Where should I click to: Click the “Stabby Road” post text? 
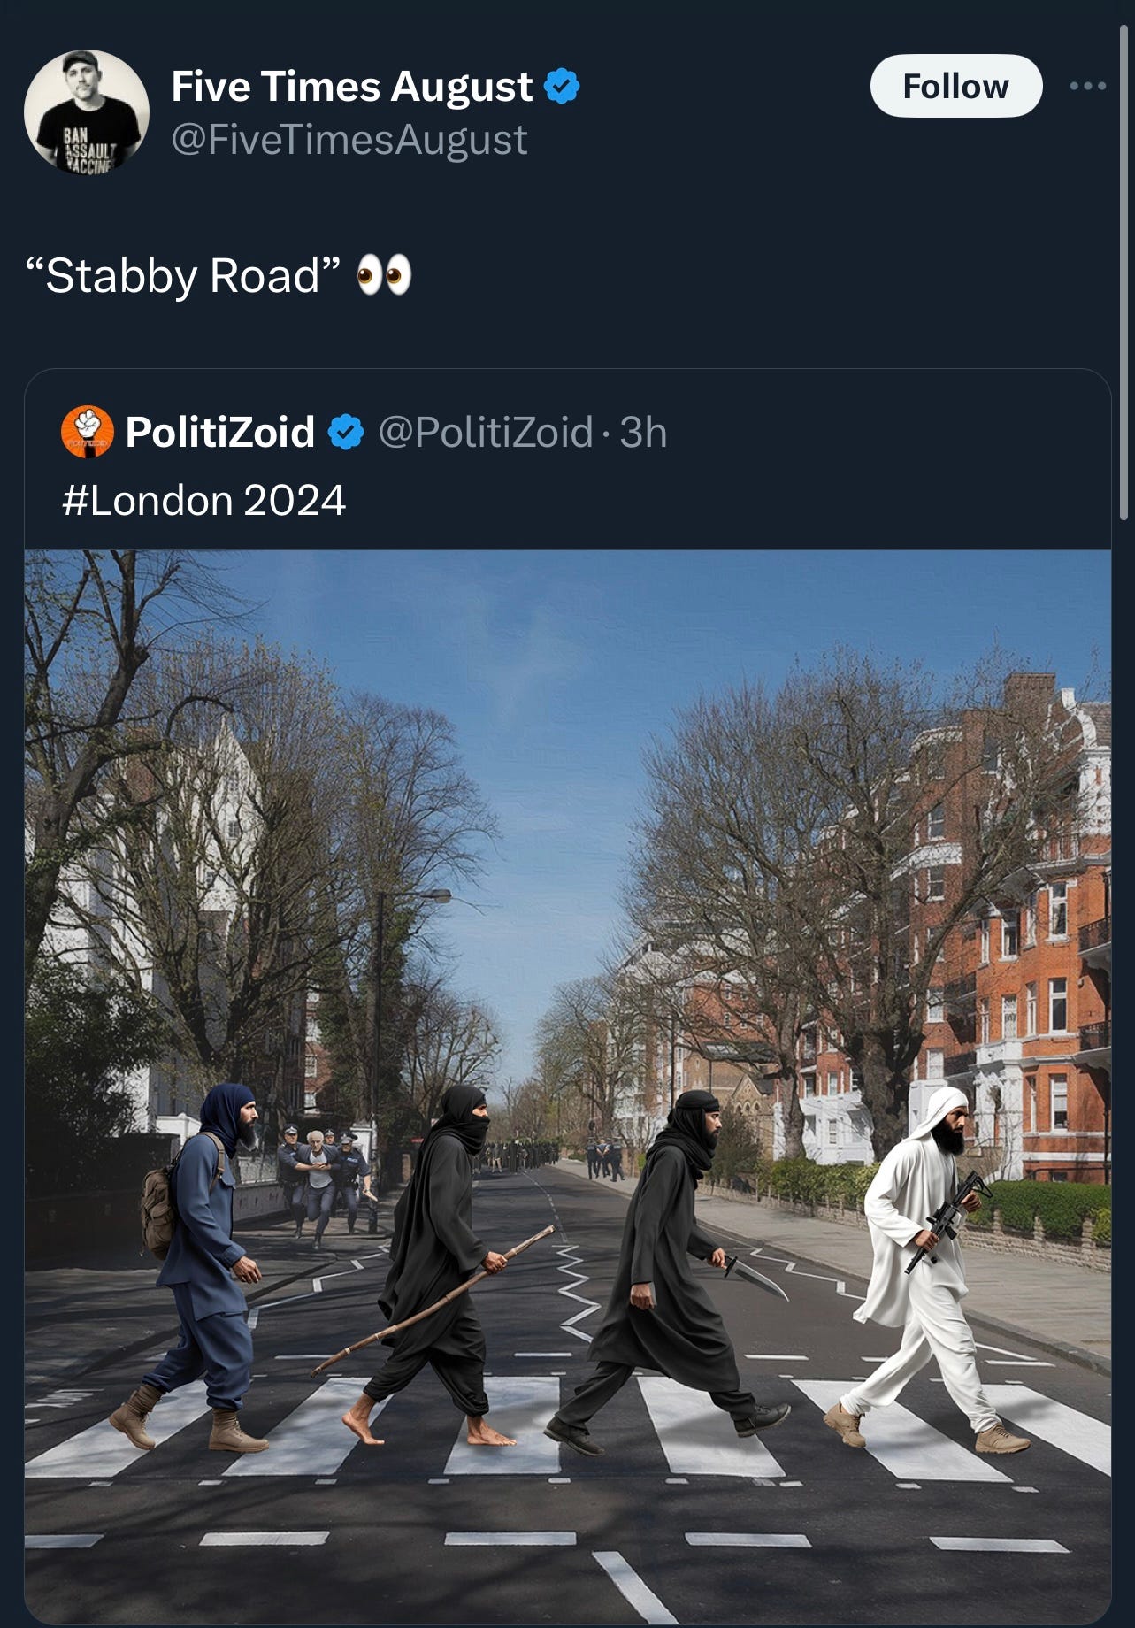(x=183, y=275)
